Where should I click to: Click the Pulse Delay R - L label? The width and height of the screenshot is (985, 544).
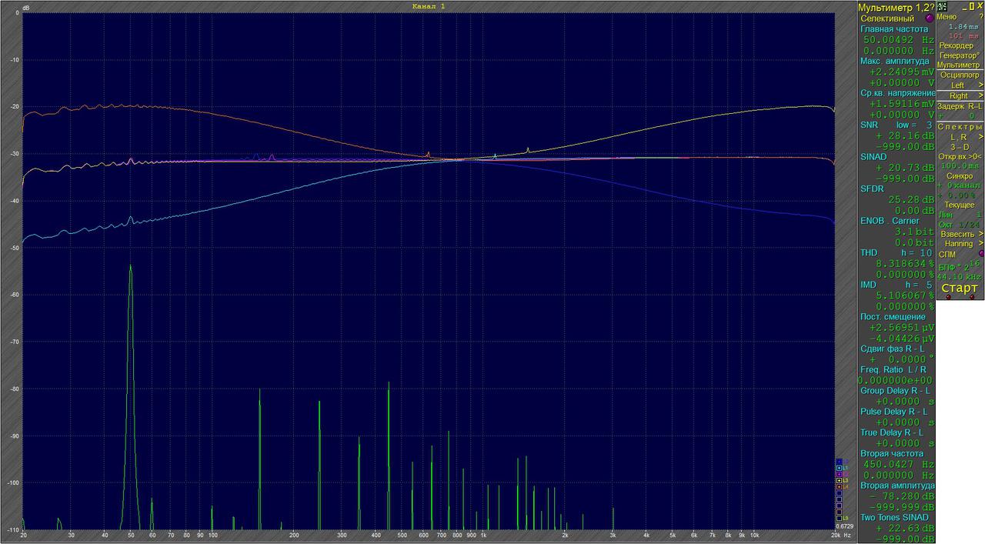(894, 412)
